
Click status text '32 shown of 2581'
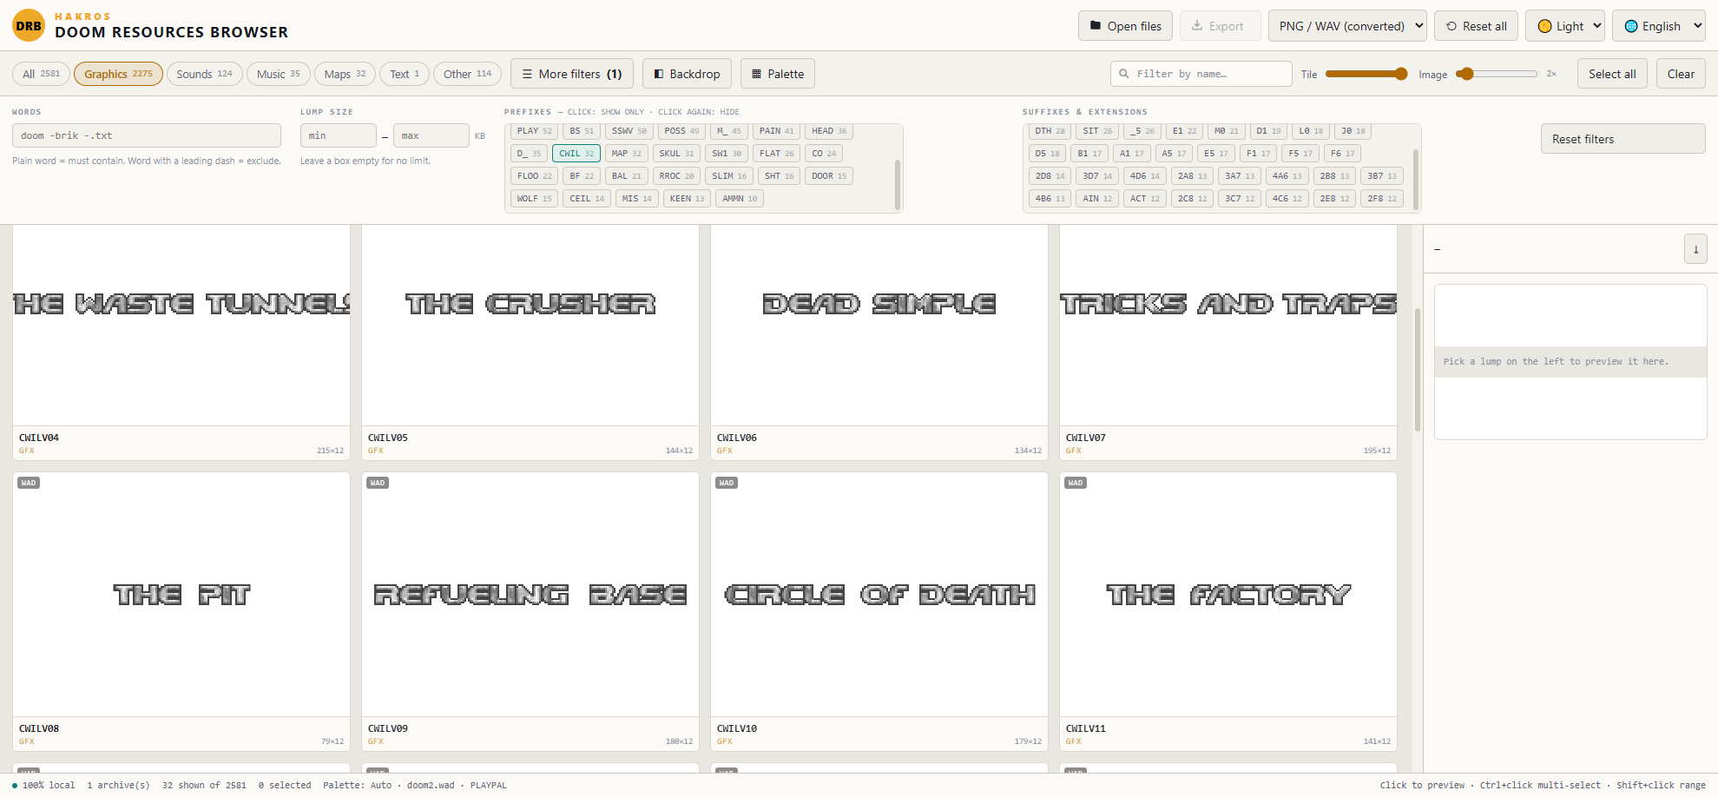[204, 785]
